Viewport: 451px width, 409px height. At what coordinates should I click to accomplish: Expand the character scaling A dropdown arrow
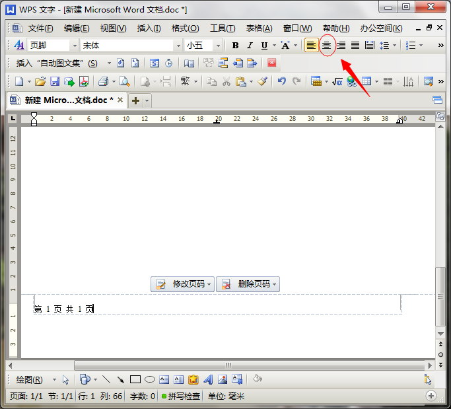[x=296, y=46]
